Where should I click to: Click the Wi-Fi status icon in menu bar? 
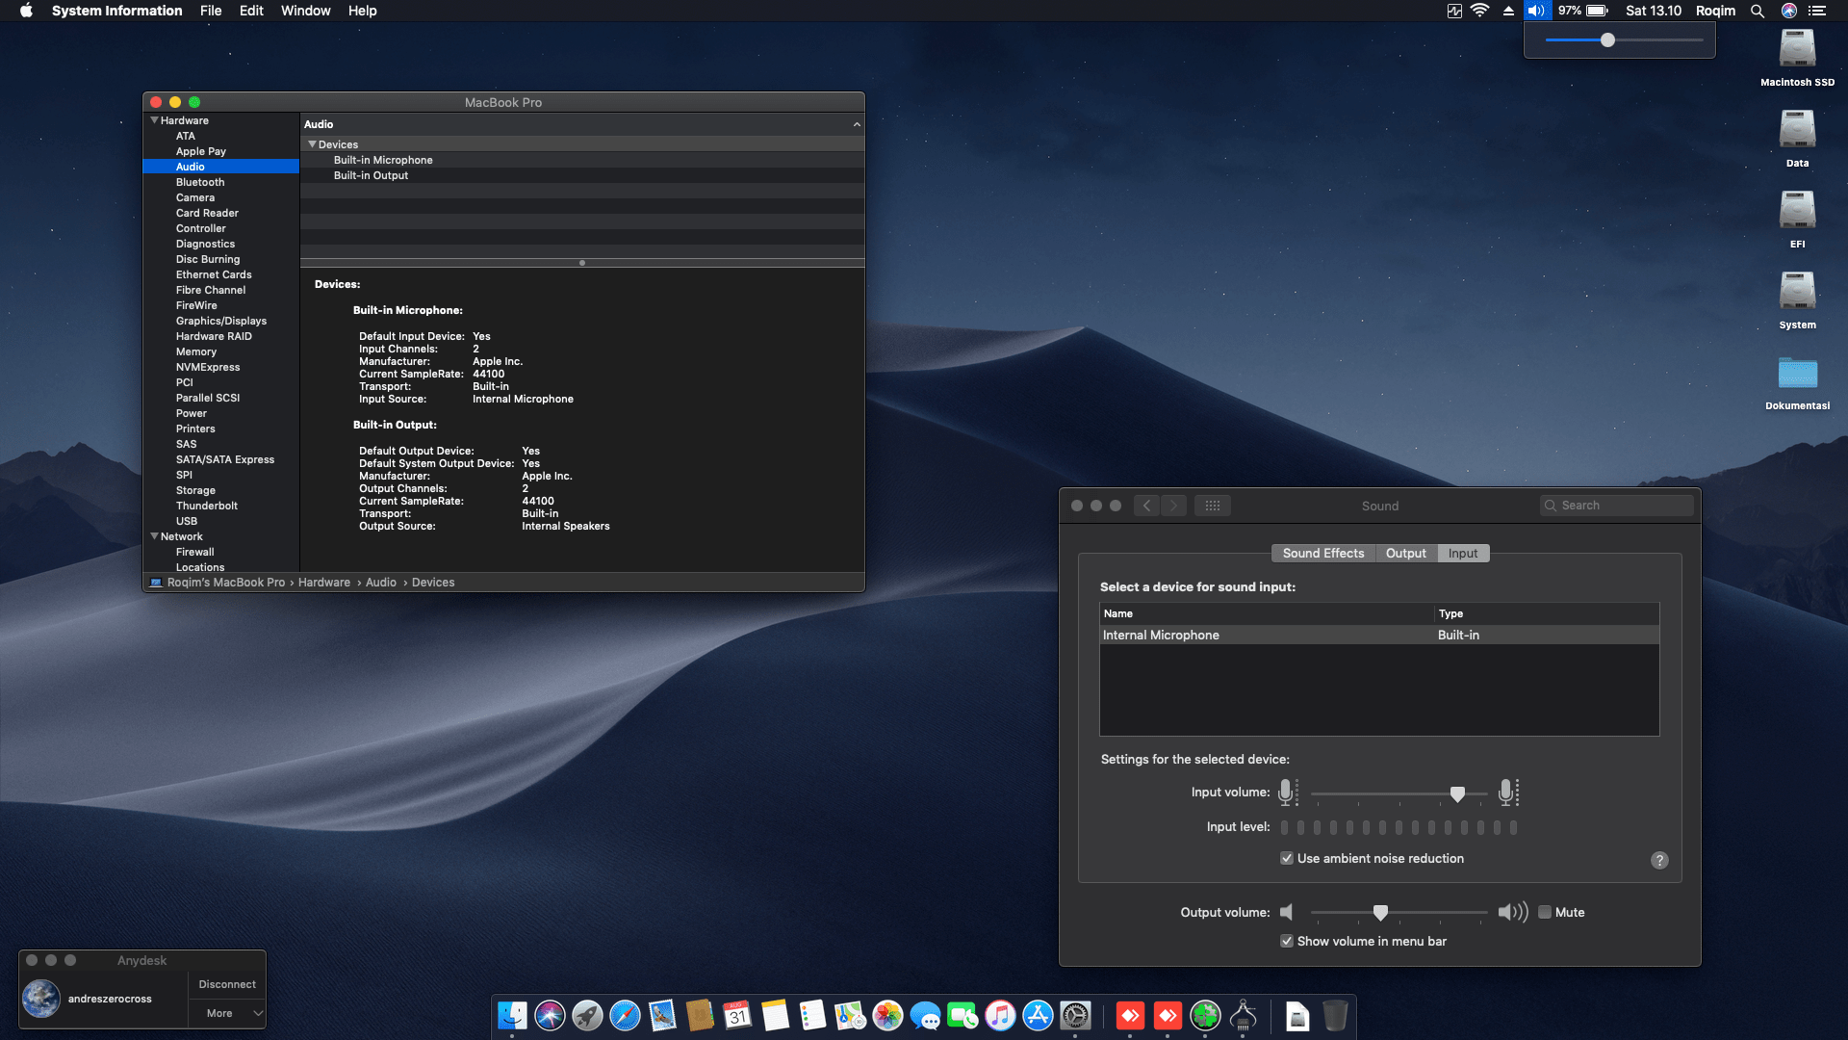click(x=1480, y=11)
